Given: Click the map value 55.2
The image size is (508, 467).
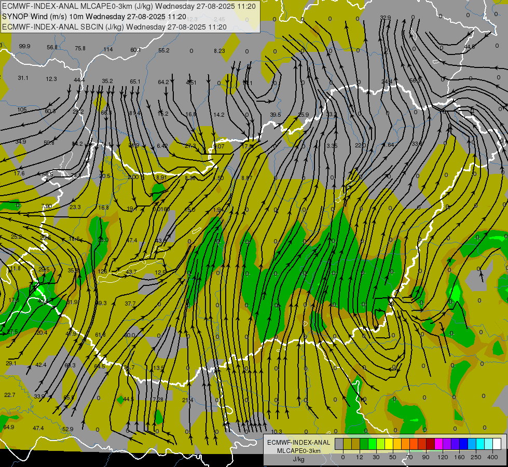Looking at the screenshot, I should (x=164, y=50).
